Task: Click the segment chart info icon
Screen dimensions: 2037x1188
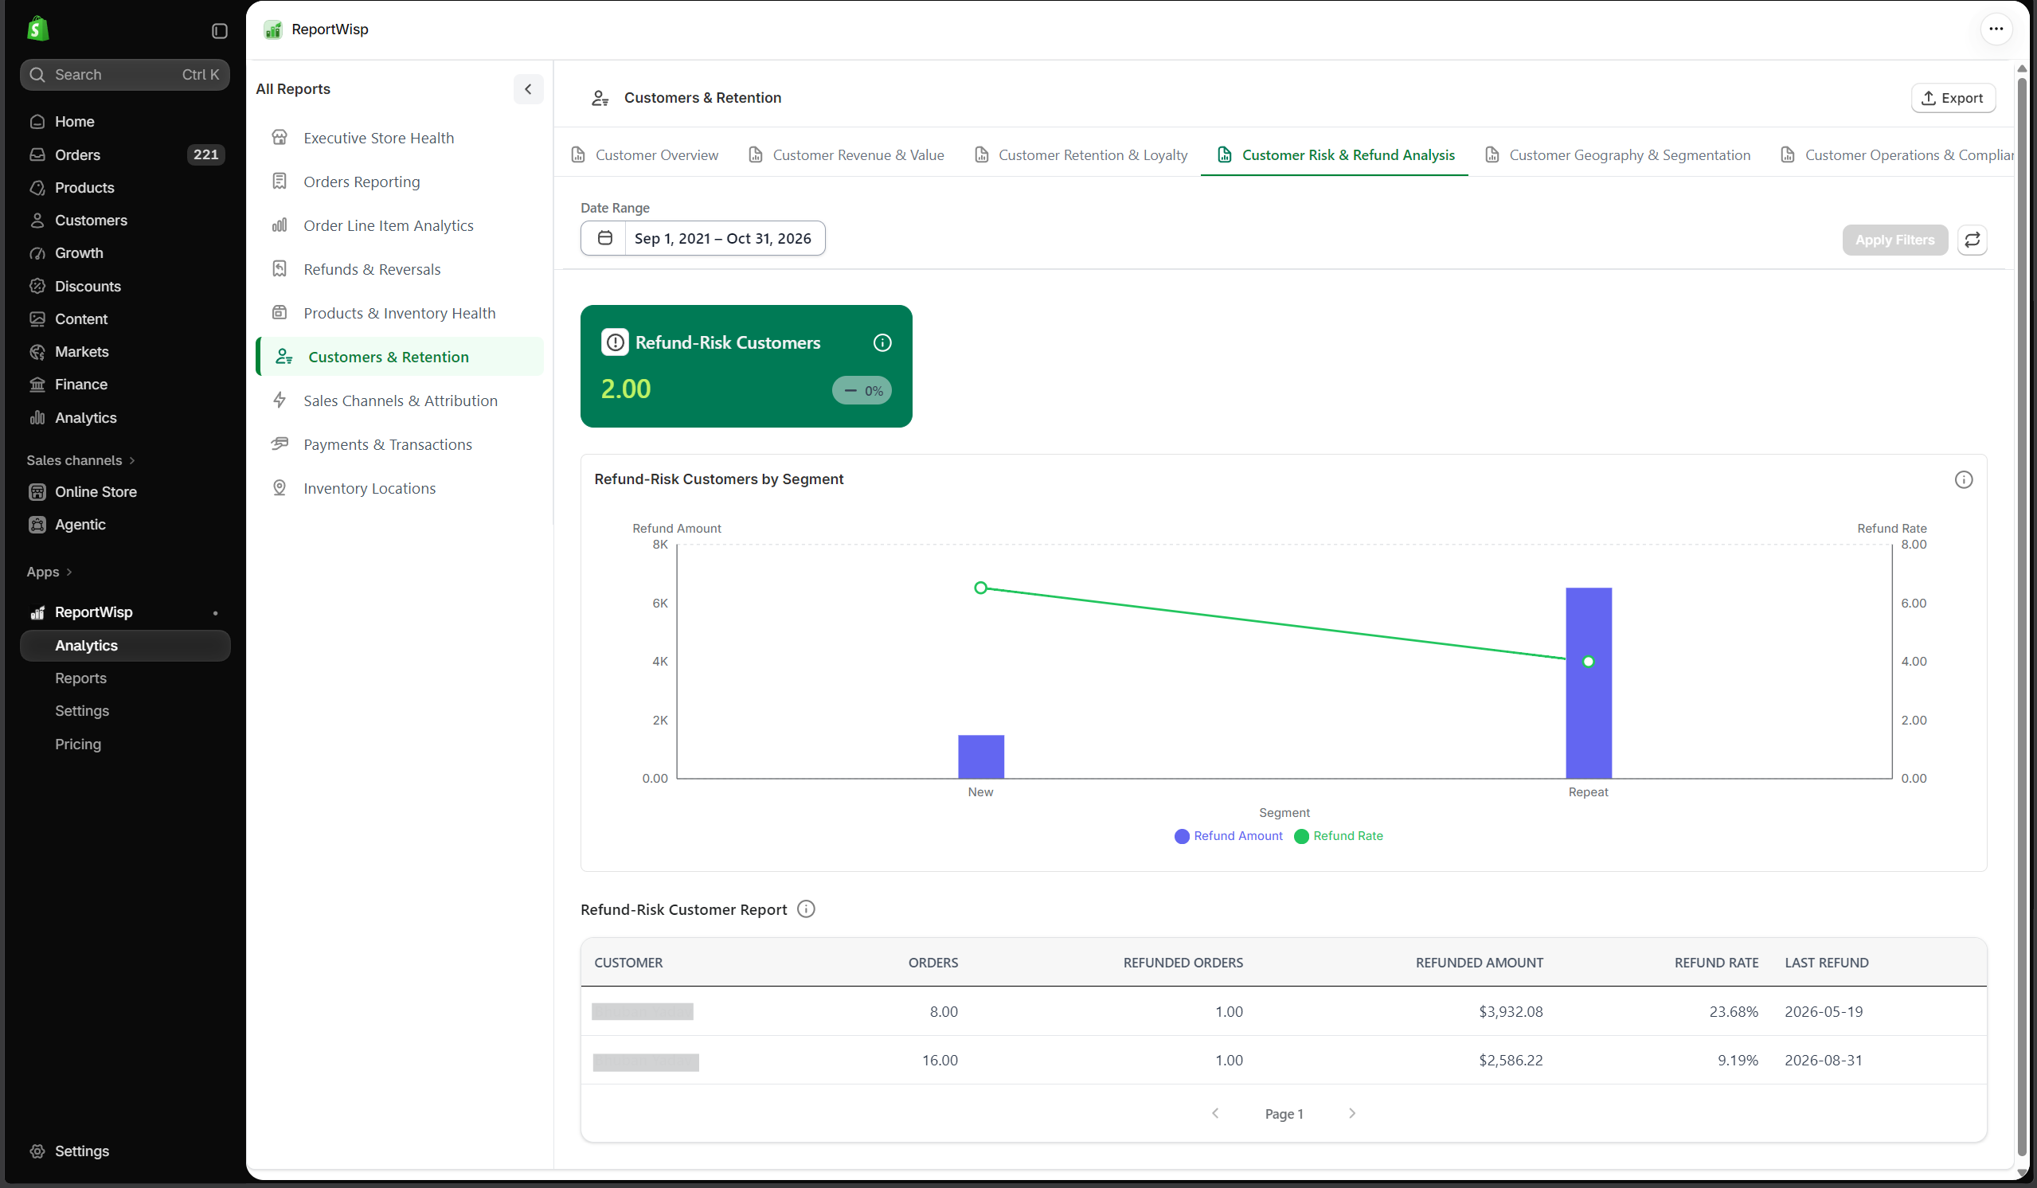Action: tap(1963, 479)
